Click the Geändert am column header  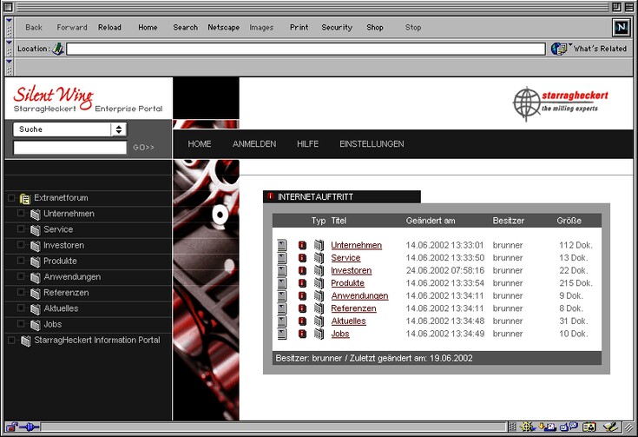[x=431, y=221]
